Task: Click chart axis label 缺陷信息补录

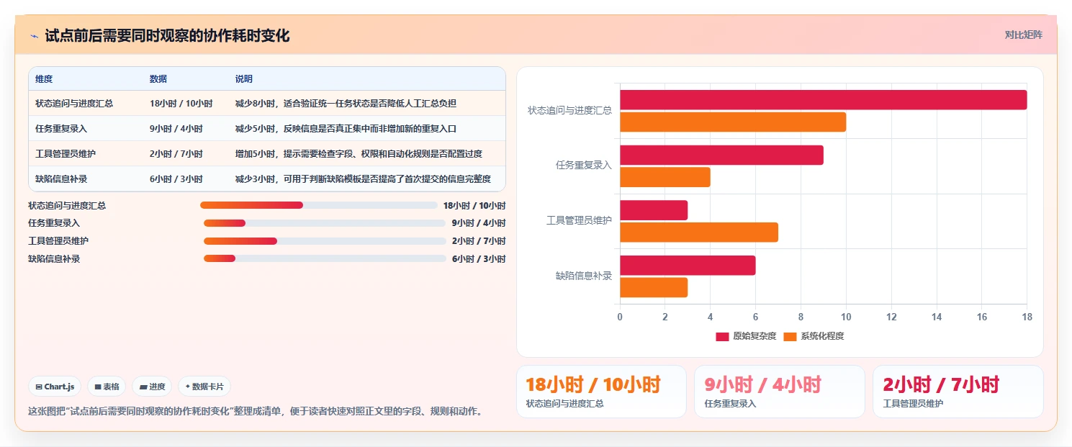Action: pyautogui.click(x=584, y=276)
